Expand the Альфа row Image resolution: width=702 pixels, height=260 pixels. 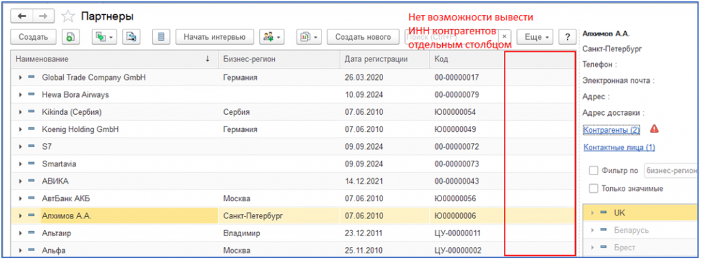click(x=20, y=250)
